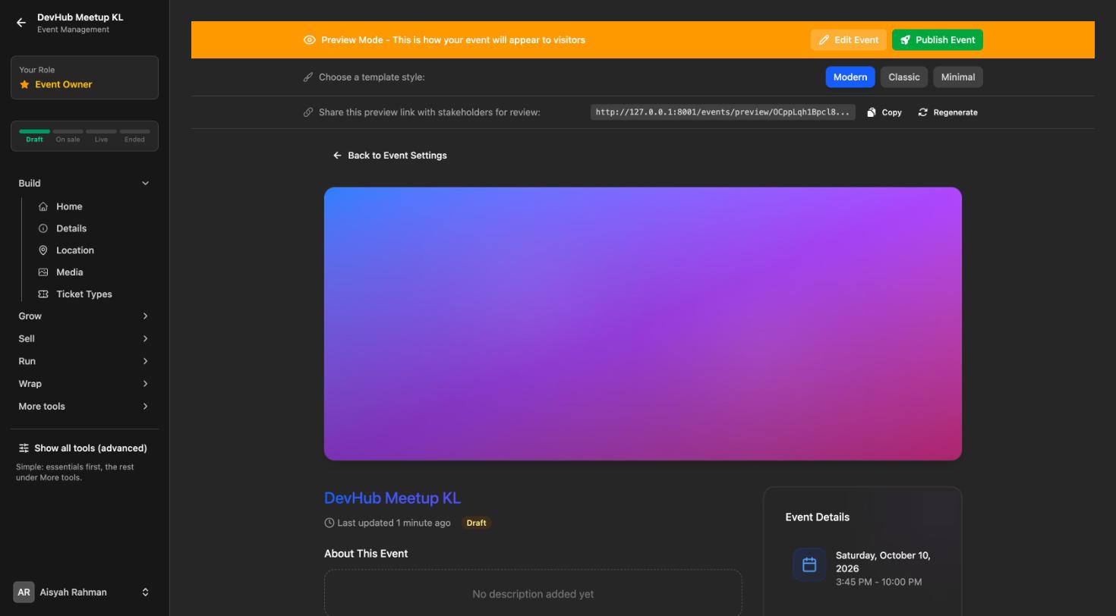Click the Edit Event button
The height and width of the screenshot is (616, 1116).
click(x=848, y=40)
